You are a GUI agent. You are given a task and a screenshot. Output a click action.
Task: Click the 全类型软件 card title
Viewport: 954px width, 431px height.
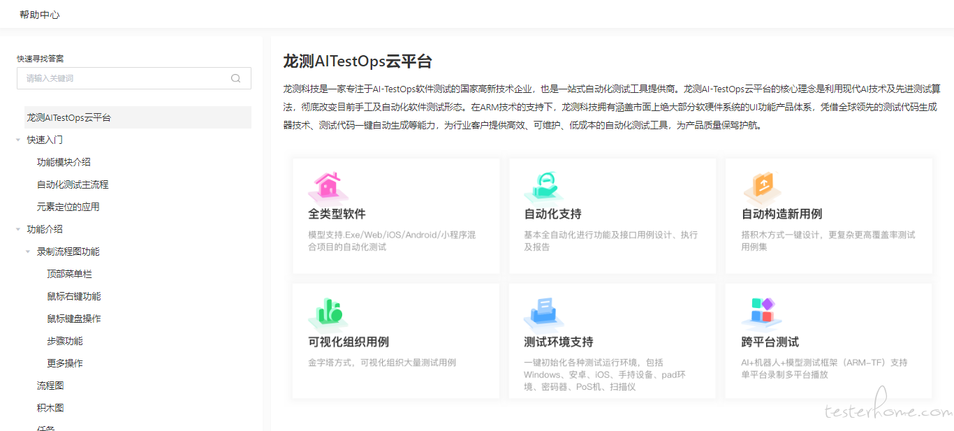tap(337, 214)
